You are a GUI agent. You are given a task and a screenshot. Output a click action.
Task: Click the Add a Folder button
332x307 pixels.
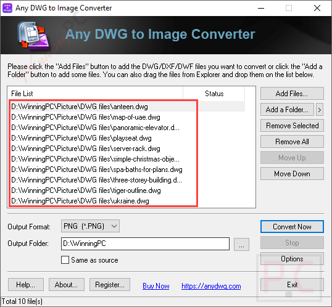click(287, 110)
